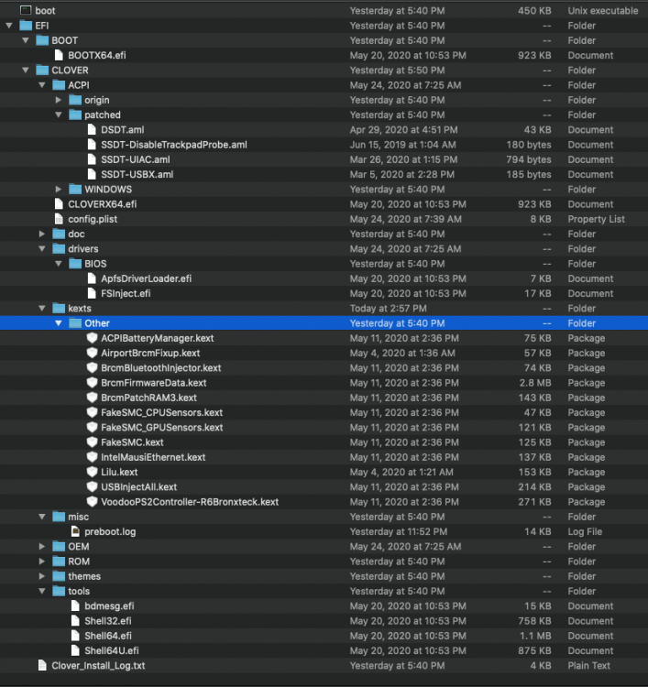Select the DSDT.aml file icon

(x=92, y=130)
